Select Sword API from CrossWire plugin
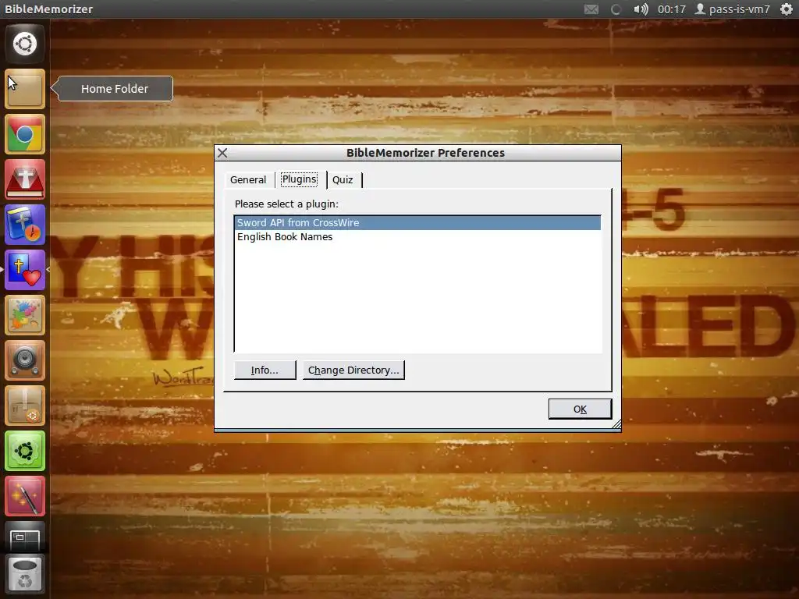Image resolution: width=799 pixels, height=599 pixels. tap(417, 222)
